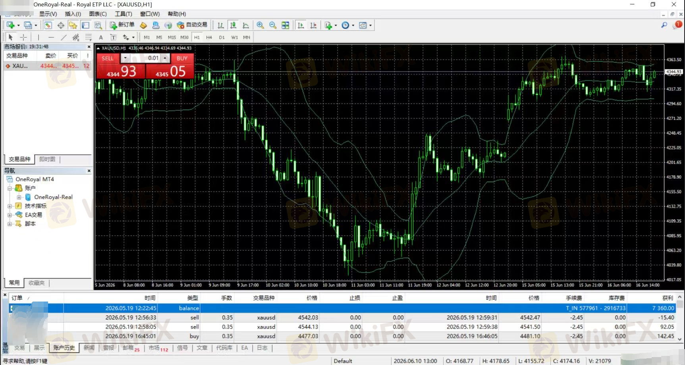Click the New Order (新订单) toolbar button

coord(122,25)
